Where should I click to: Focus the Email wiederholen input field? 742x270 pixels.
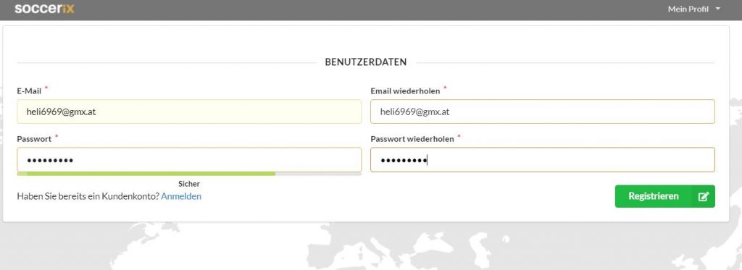pyautogui.click(x=542, y=111)
